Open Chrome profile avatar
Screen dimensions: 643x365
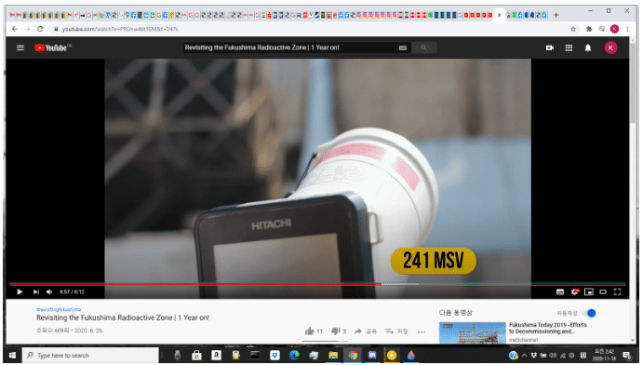tap(614, 29)
